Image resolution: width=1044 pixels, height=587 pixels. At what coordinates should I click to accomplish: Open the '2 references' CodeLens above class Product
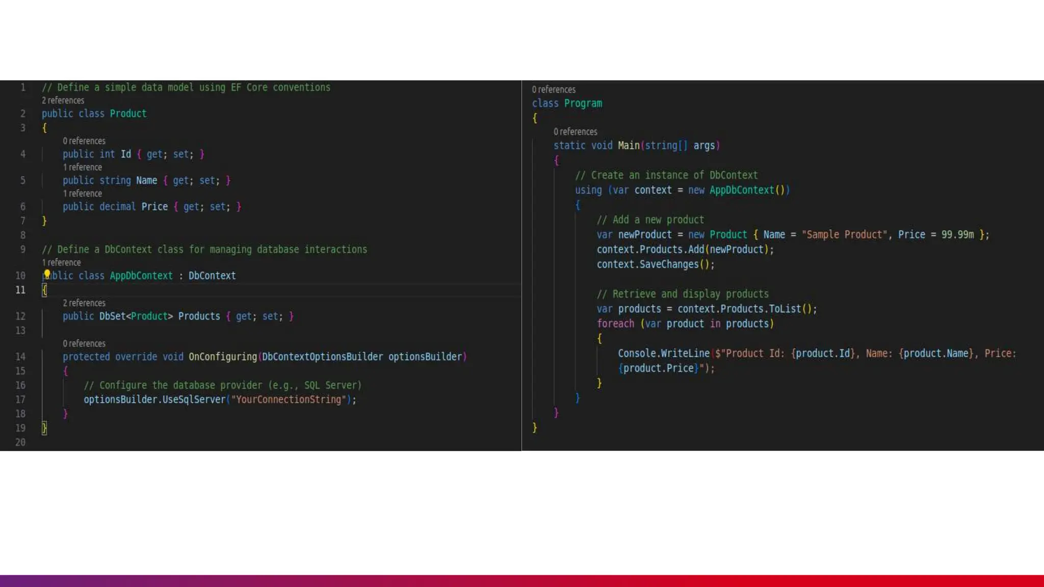point(63,100)
